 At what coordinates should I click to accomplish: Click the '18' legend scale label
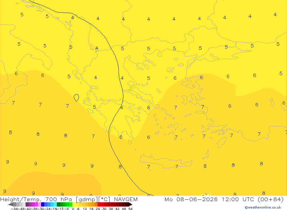[91, 209]
